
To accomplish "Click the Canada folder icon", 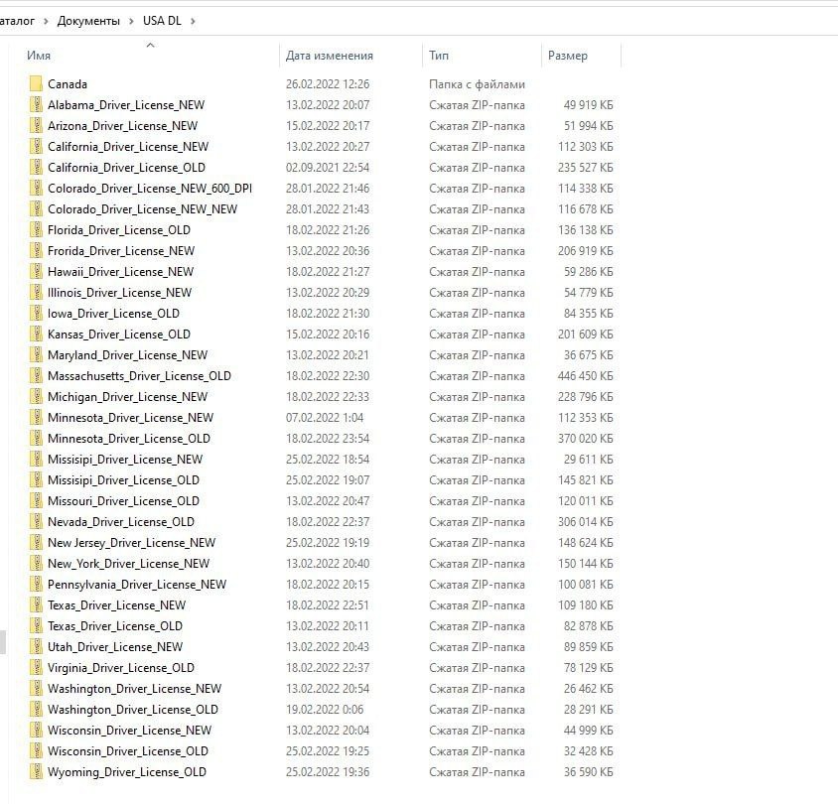I will point(36,84).
